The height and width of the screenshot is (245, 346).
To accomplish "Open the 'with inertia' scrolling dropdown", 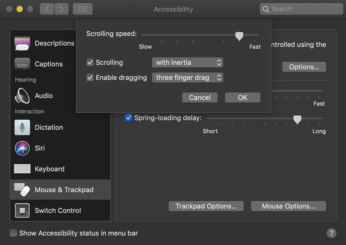I will 187,62.
